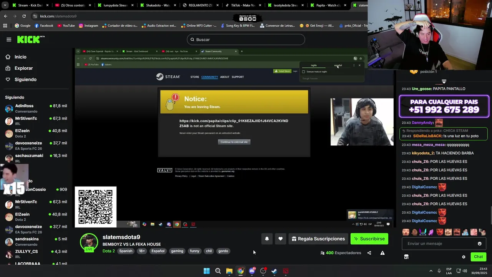Click the Spanish tag

click(x=126, y=251)
